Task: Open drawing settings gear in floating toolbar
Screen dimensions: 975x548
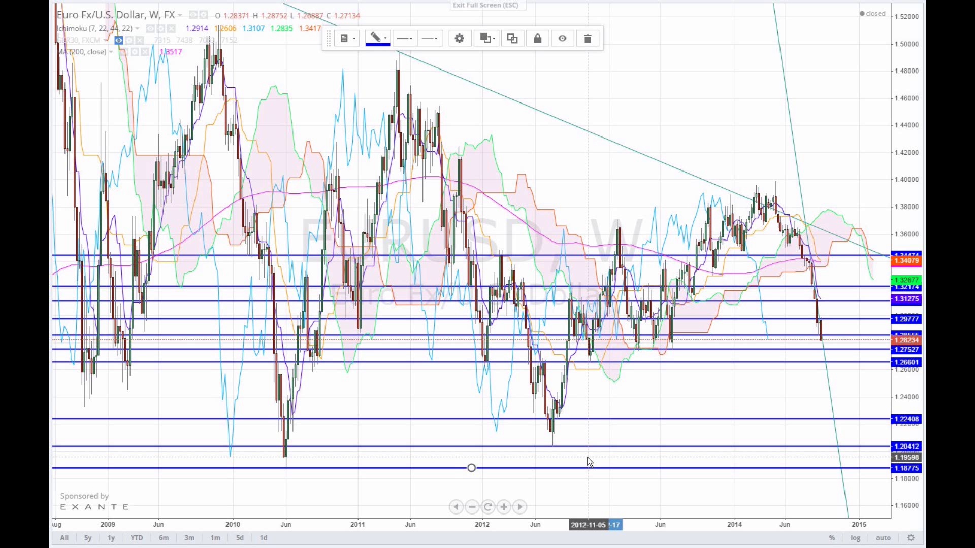Action: point(459,39)
